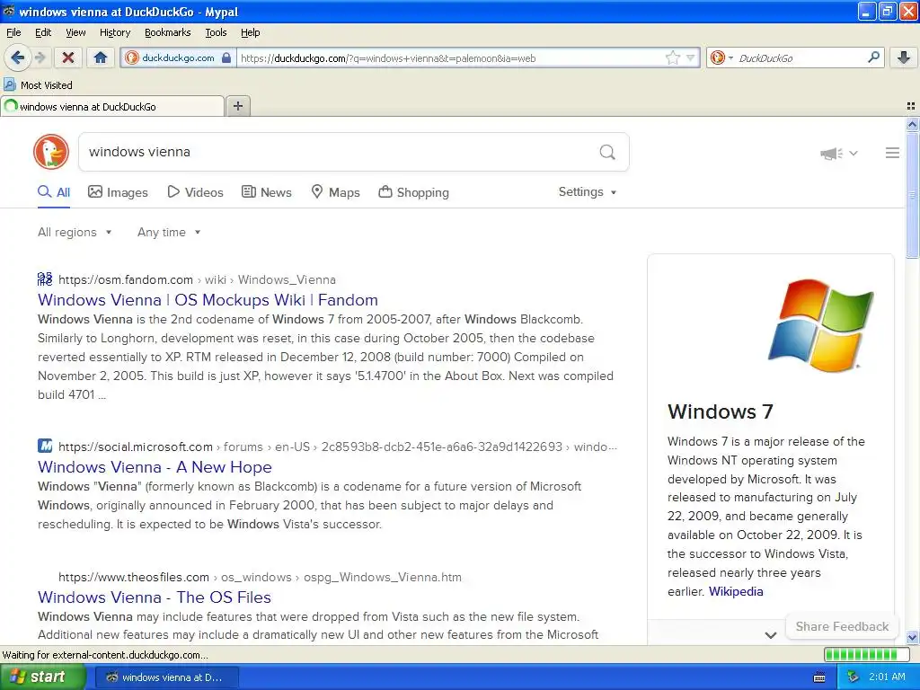Screen dimensions: 920x690
Task: Click the system tray notification icon
Action: pos(853,677)
